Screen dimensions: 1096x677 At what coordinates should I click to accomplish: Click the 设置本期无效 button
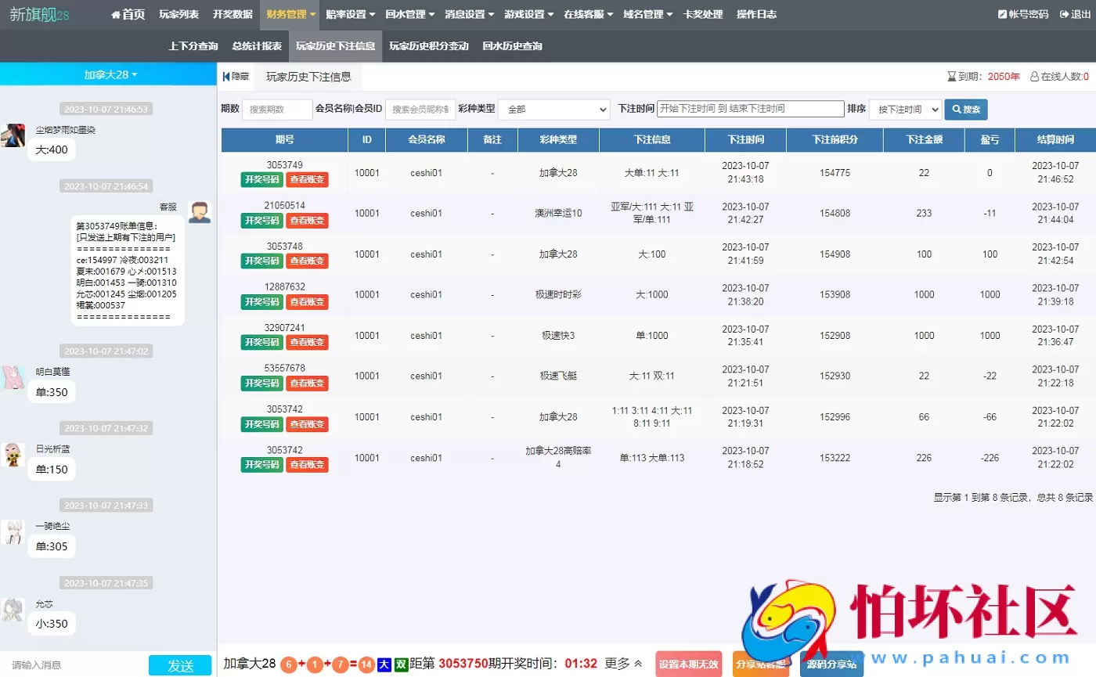coord(688,664)
